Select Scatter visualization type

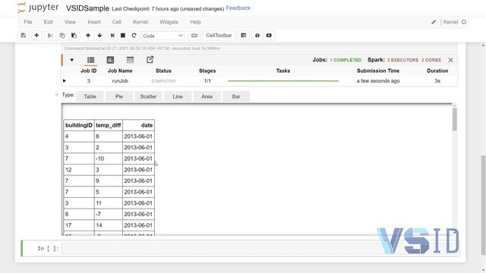149,96
